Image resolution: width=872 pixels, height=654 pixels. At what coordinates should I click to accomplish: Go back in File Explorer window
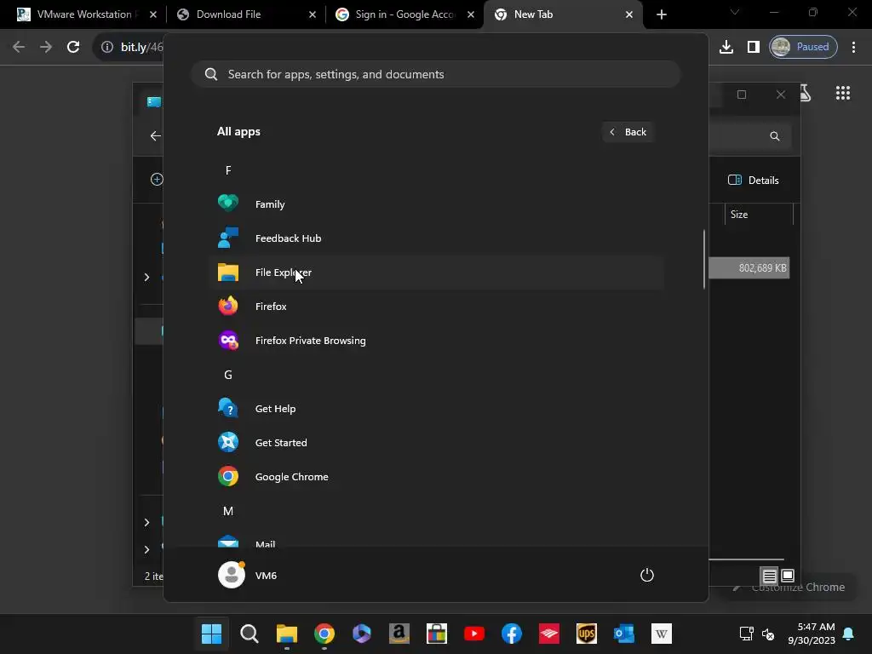pos(155,135)
